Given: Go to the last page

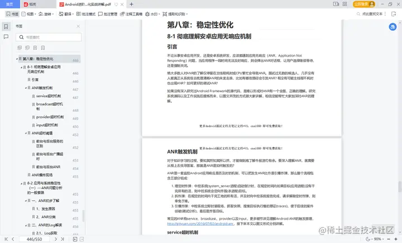Looking at the screenshot, I should [x=63, y=239].
